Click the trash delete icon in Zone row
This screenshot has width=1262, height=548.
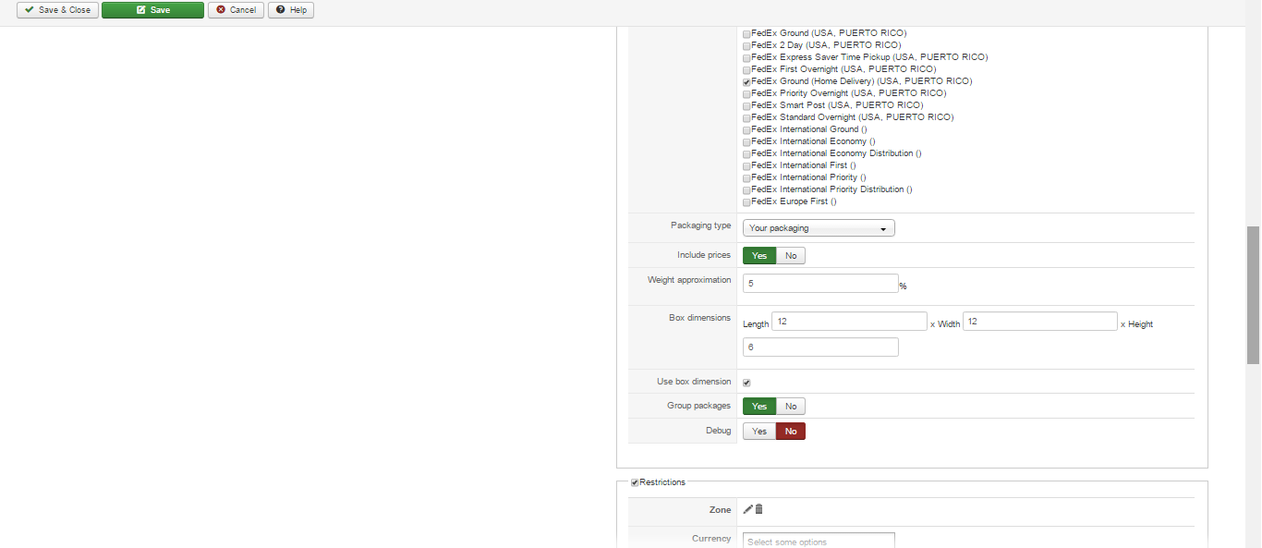coord(759,509)
